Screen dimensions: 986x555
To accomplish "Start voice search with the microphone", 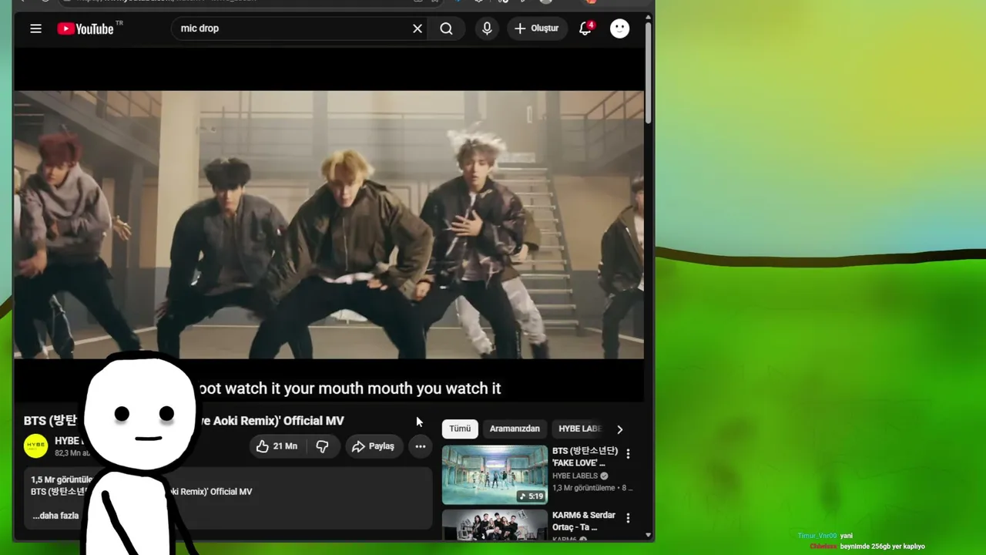I will [x=487, y=29].
